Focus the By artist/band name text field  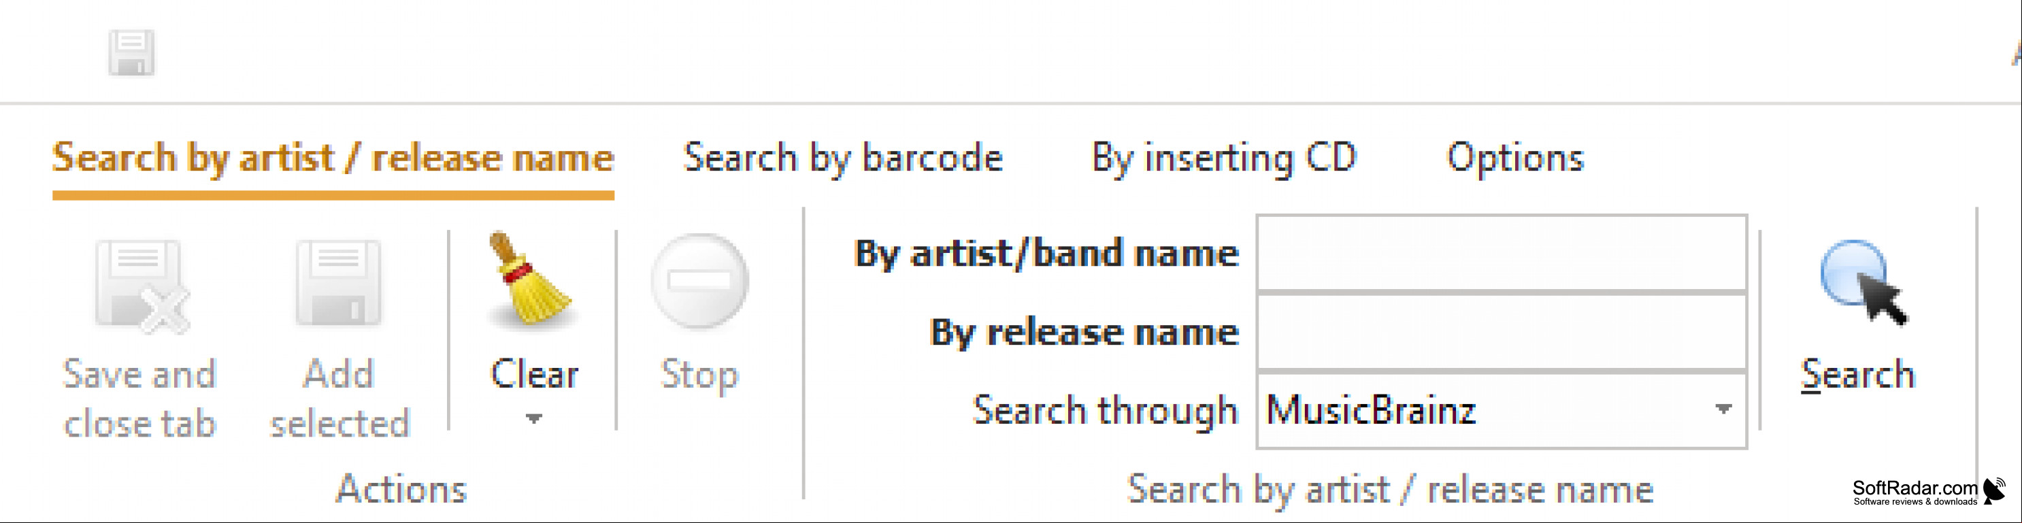pyautogui.click(x=1501, y=253)
